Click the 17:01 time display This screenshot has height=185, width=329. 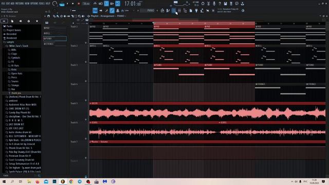click(133, 4)
